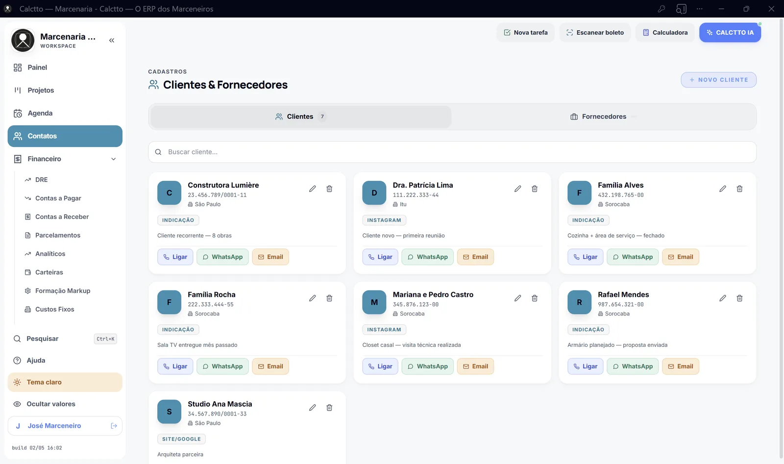
Task: Open Pesquisar in the sidebar
Action: (x=65, y=339)
